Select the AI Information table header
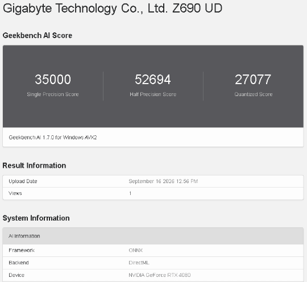The image size is (307, 282). click(153, 236)
